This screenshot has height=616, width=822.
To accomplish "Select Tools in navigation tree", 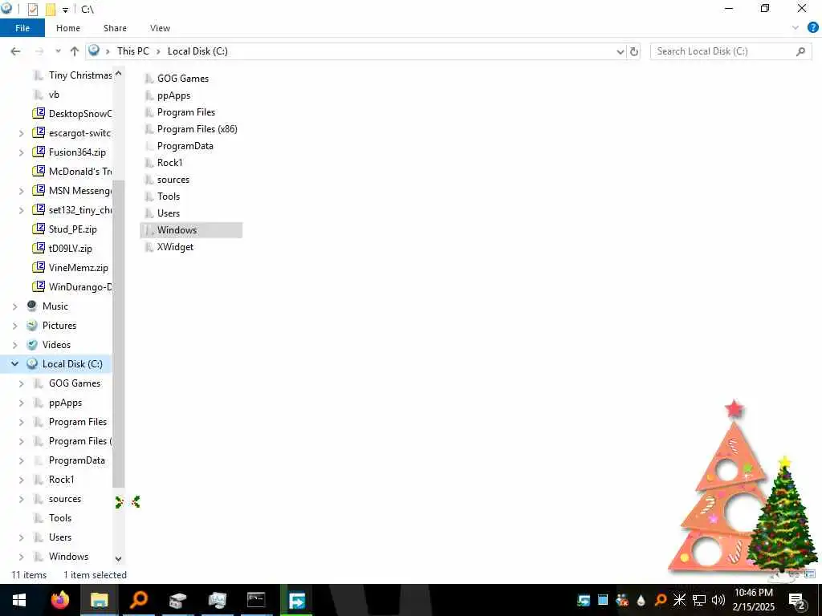I will [x=60, y=518].
